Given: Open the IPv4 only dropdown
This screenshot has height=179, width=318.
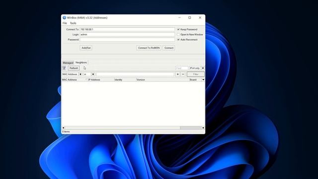Looking at the screenshot, I should click(x=203, y=68).
